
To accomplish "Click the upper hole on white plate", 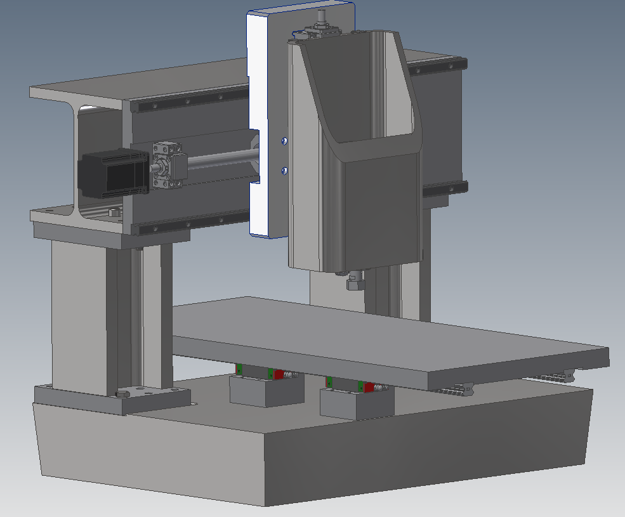I will click(x=284, y=140).
